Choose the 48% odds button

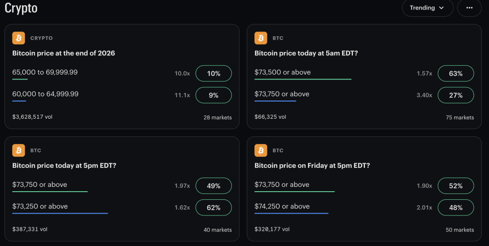456,208
